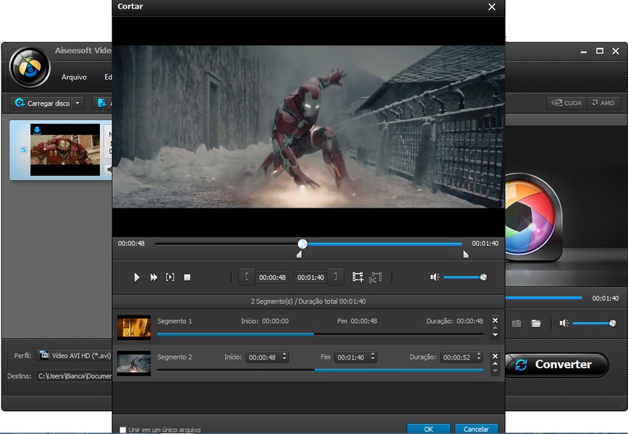628x434 pixels.
Task: Select the Segmento 2 thumbnail
Action: coord(134,363)
